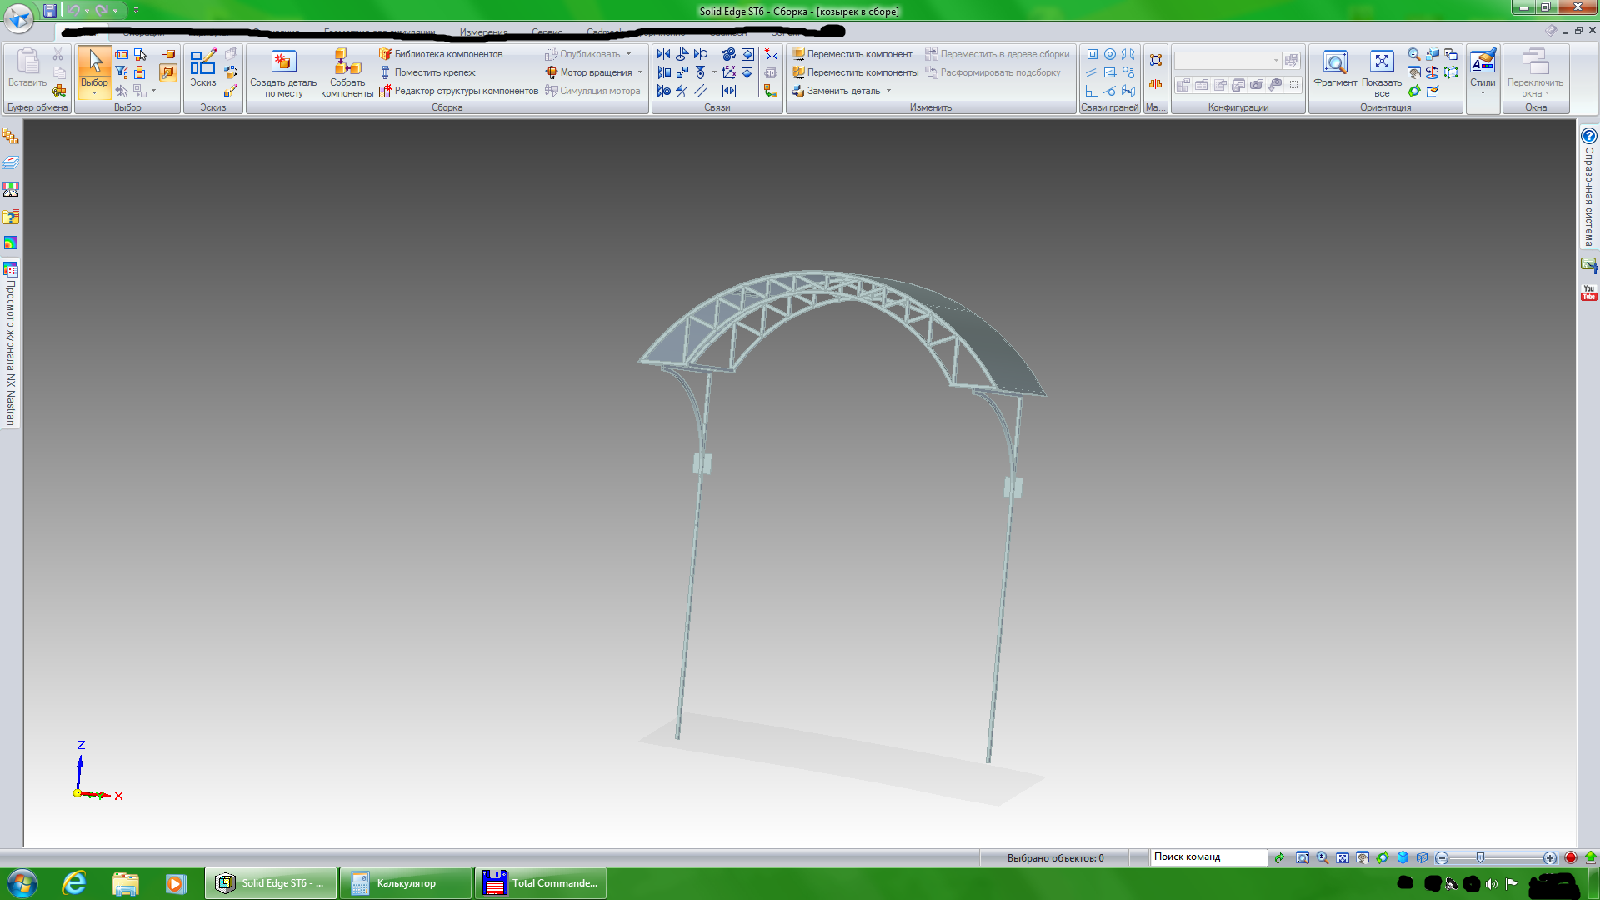Click the zoom tool icon in Ориентация
The height and width of the screenshot is (900, 1600).
[x=1414, y=54]
